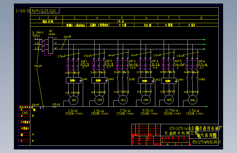The image size is (237, 153).
Task: Click the 0.75kW power rating text
Action: coord(172,111)
